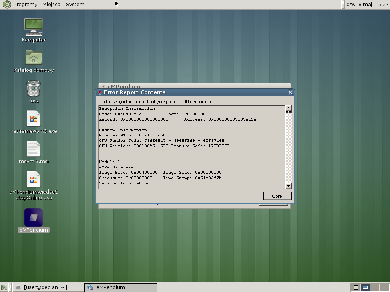Click the 'System Information' heading
This screenshot has width=390, height=292.
tap(123, 130)
